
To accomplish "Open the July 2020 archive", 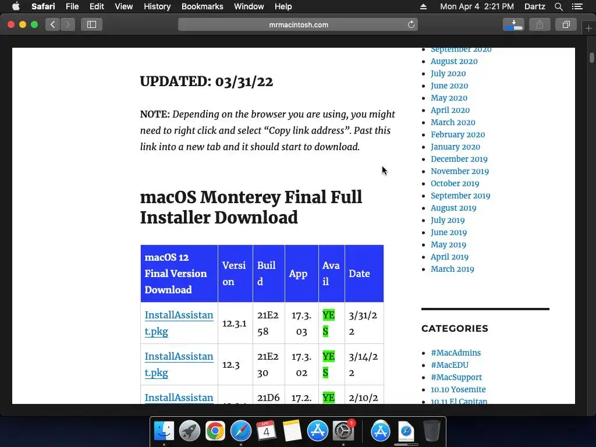I will [448, 73].
